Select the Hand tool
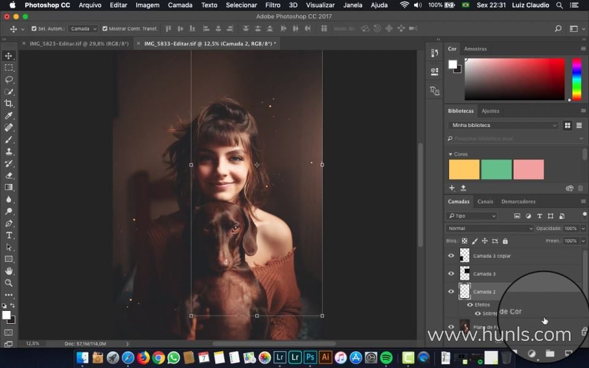This screenshot has height=368, width=589. [x=9, y=271]
